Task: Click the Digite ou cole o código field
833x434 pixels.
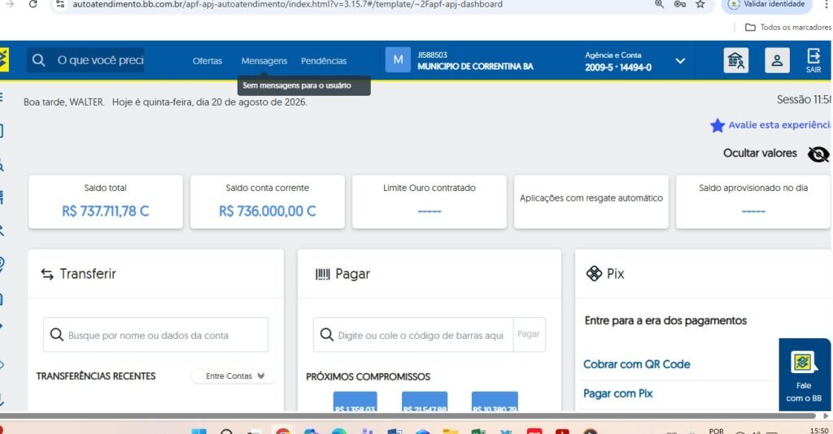Action: tap(413, 335)
